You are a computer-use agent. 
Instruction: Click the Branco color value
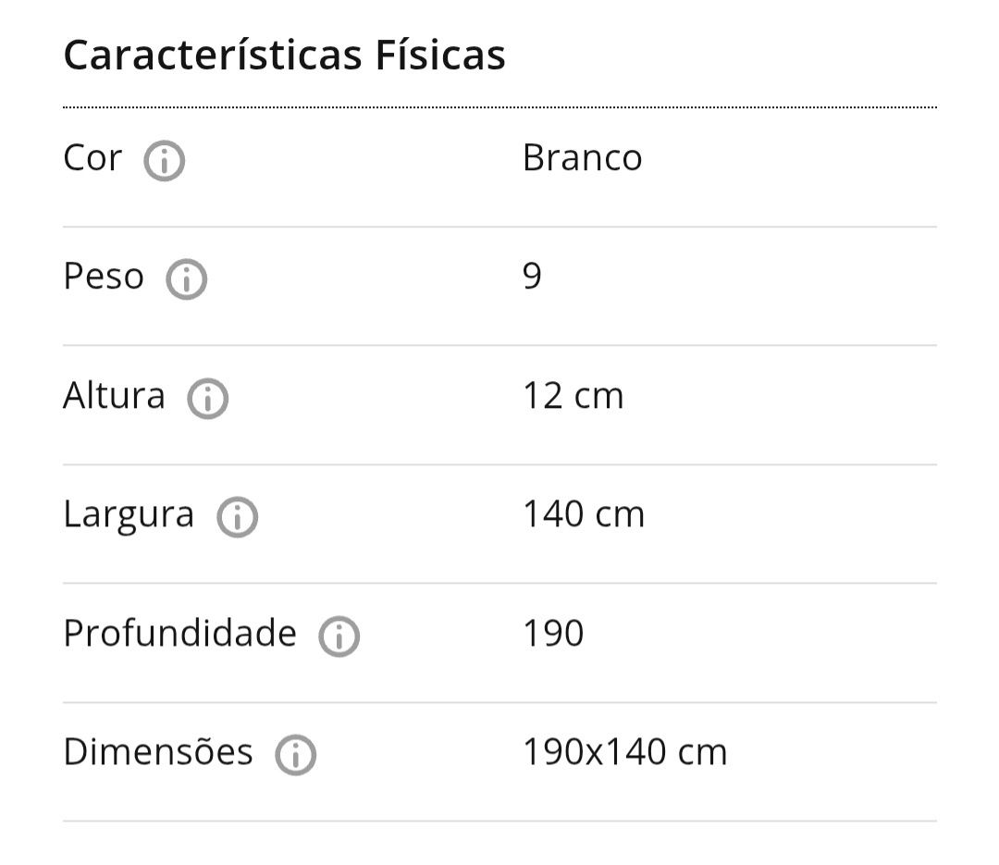click(x=583, y=157)
